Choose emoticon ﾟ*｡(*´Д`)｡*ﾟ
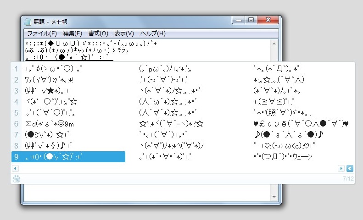The height and width of the screenshot is (220, 363). click(276, 69)
